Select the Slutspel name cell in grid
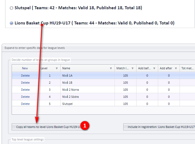The width and height of the screenshot is (195, 144). pos(87,104)
